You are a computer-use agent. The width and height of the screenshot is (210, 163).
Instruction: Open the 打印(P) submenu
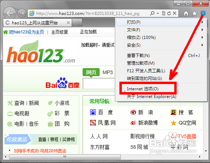click(161, 22)
